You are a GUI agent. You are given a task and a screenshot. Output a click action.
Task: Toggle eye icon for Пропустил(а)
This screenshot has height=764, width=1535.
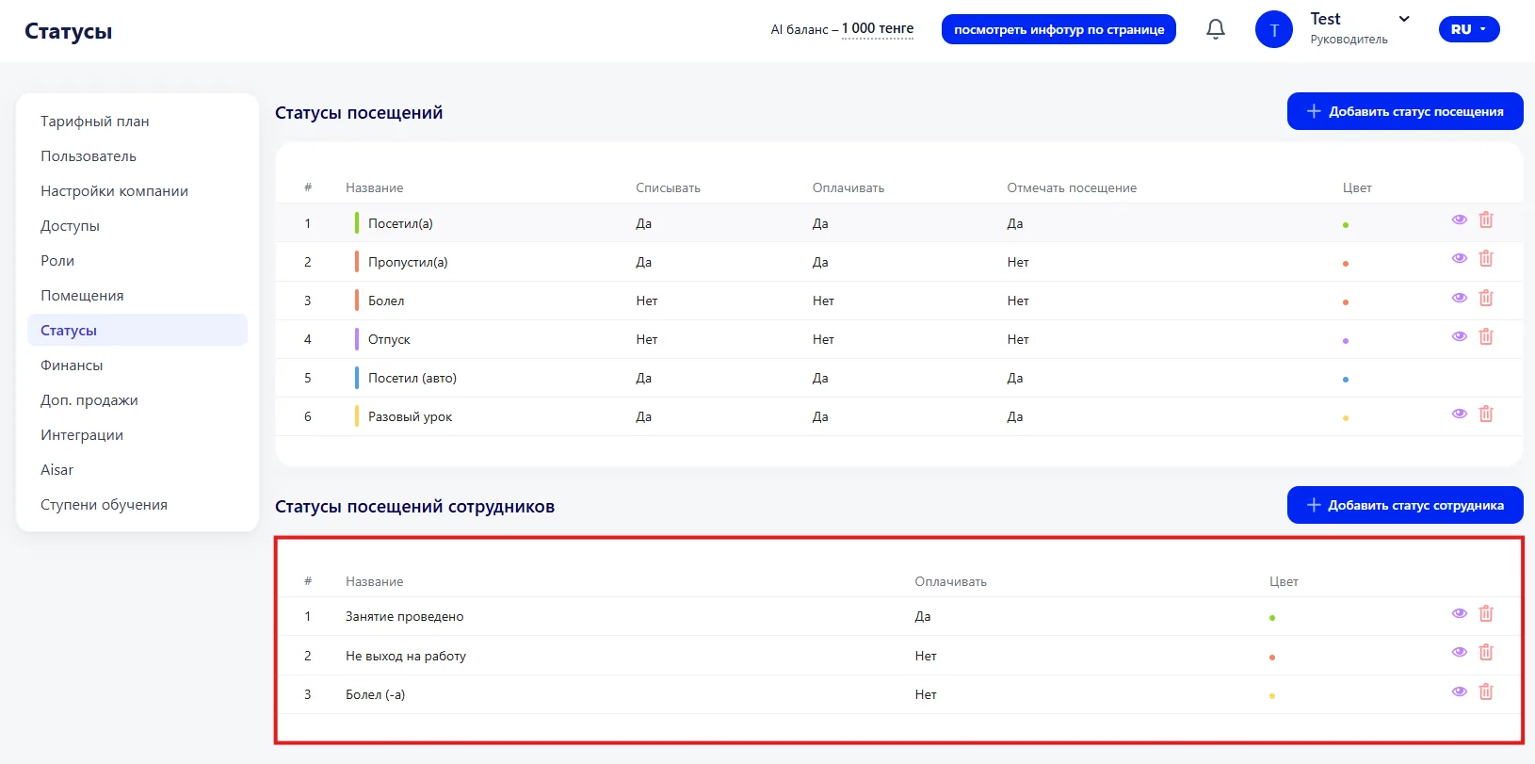pyautogui.click(x=1460, y=258)
